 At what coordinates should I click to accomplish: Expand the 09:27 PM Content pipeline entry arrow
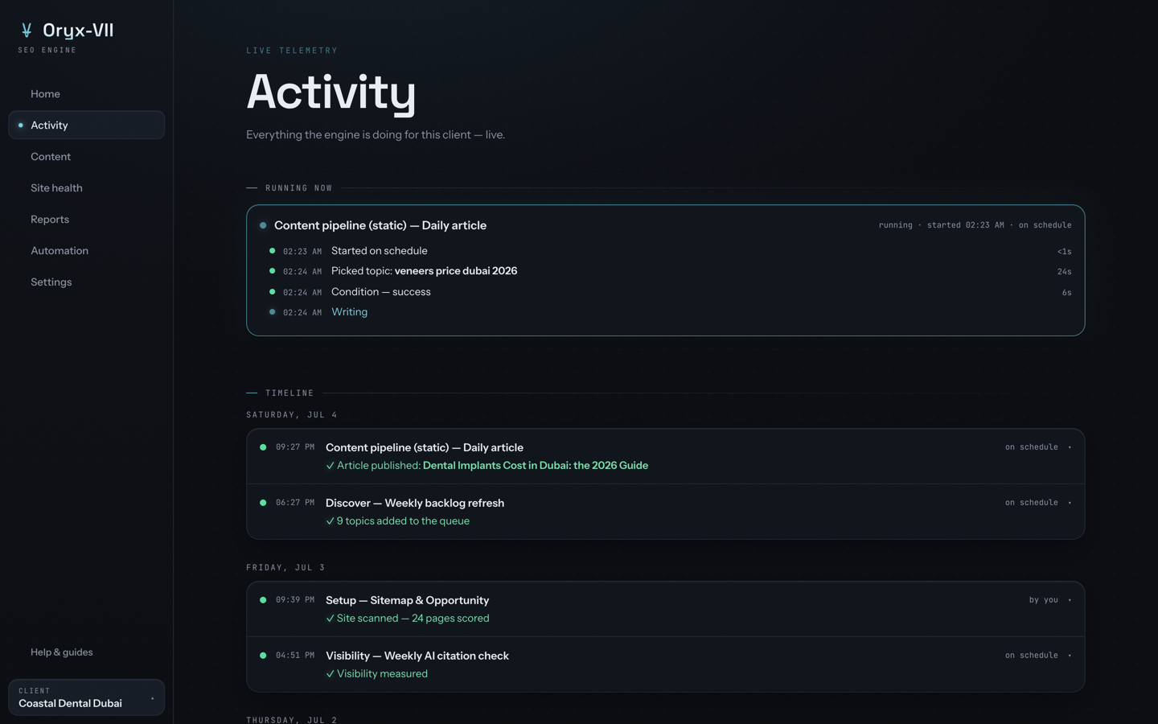click(x=1070, y=447)
